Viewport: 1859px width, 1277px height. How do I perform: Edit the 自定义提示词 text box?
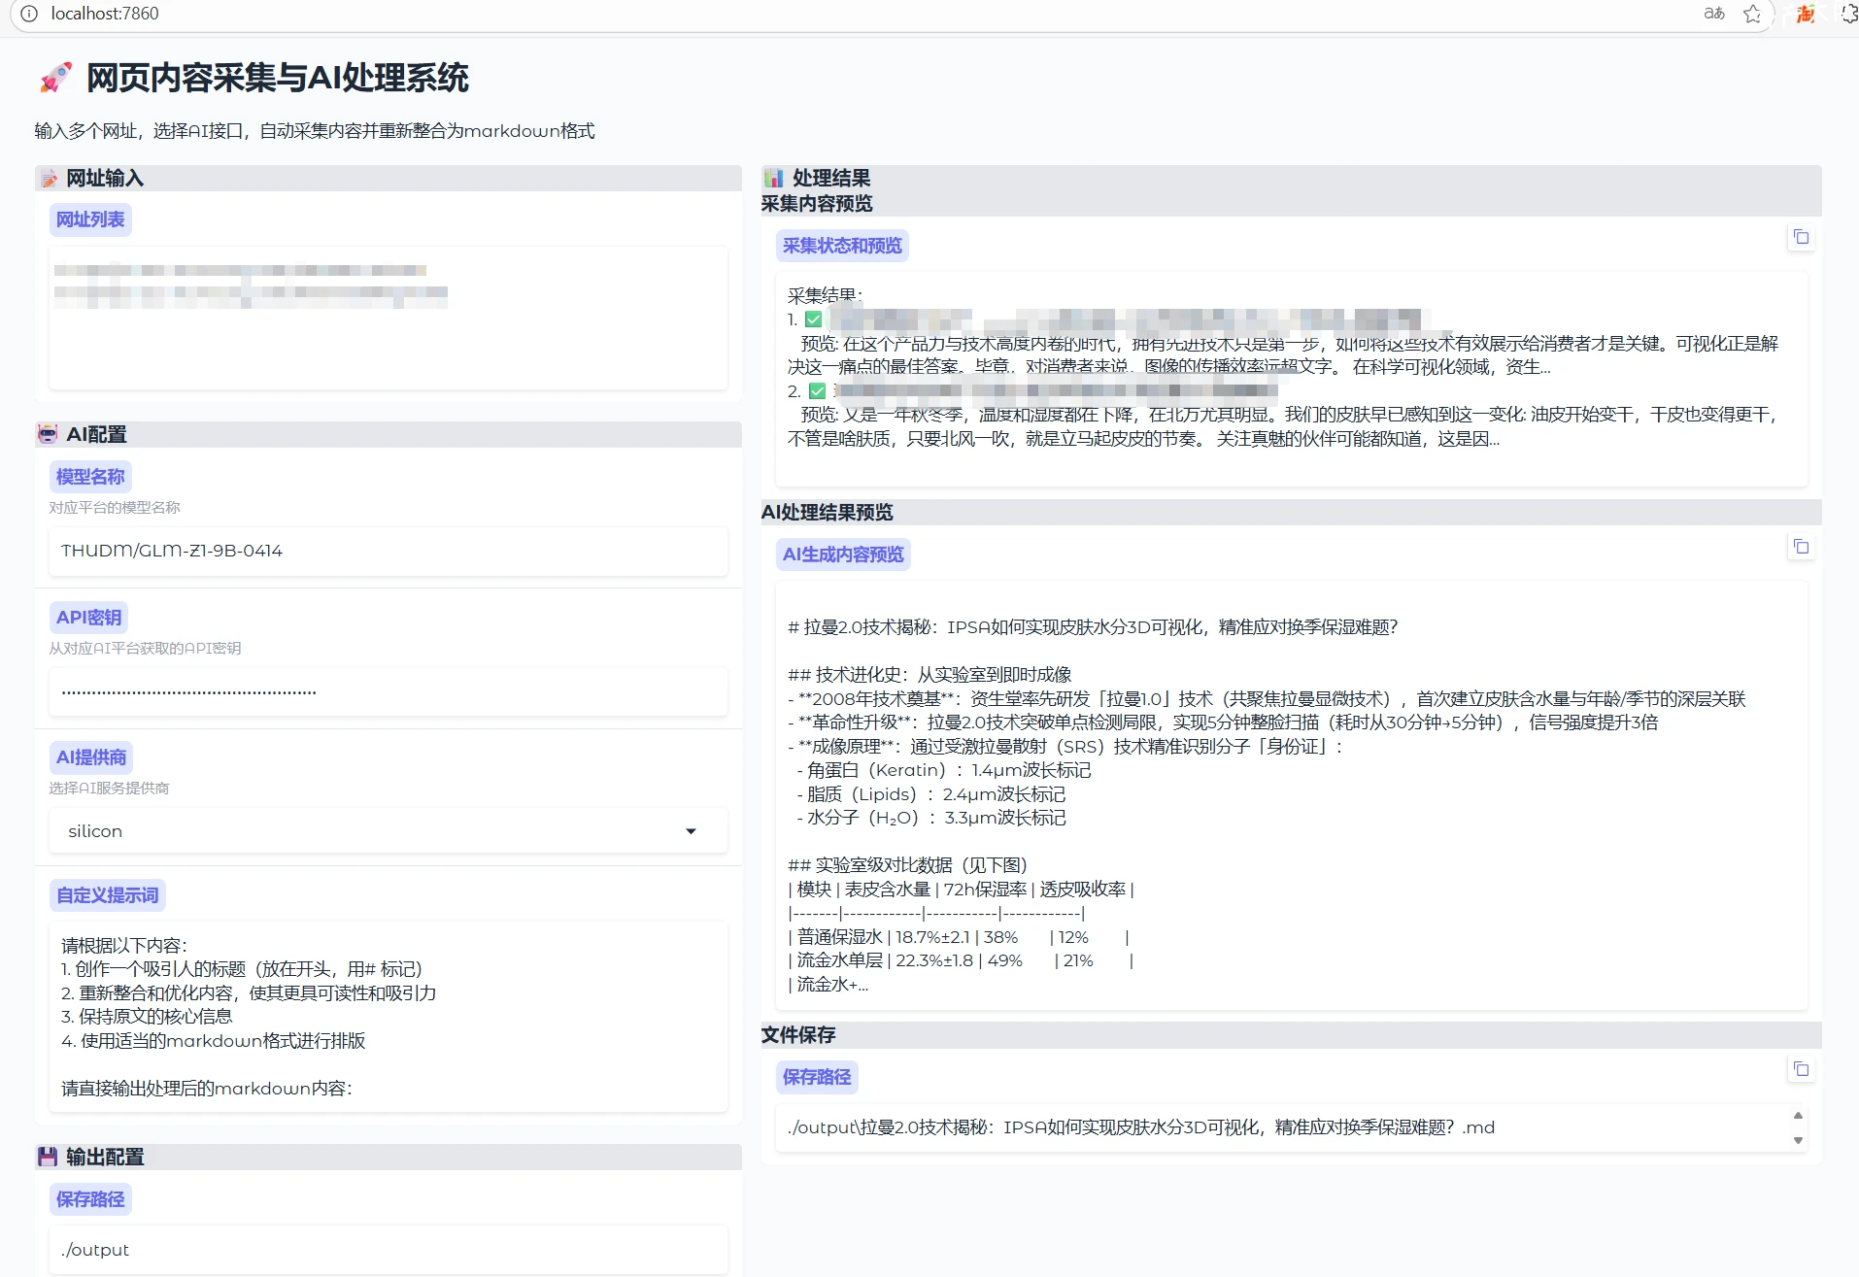389,1016
